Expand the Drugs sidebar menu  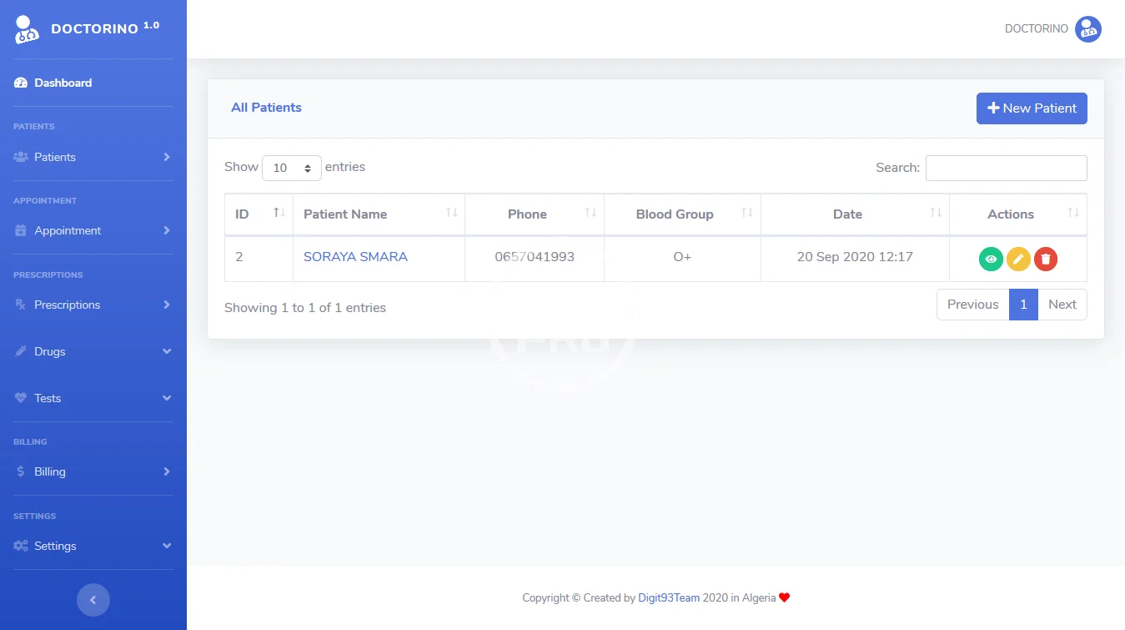pos(93,351)
